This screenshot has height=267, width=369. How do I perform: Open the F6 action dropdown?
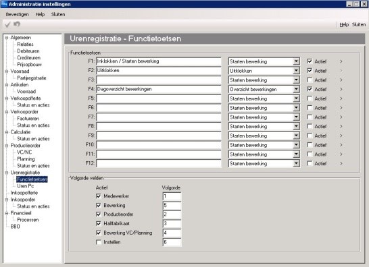click(296, 108)
